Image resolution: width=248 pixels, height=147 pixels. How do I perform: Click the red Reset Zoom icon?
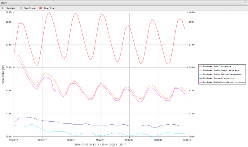point(41,8)
